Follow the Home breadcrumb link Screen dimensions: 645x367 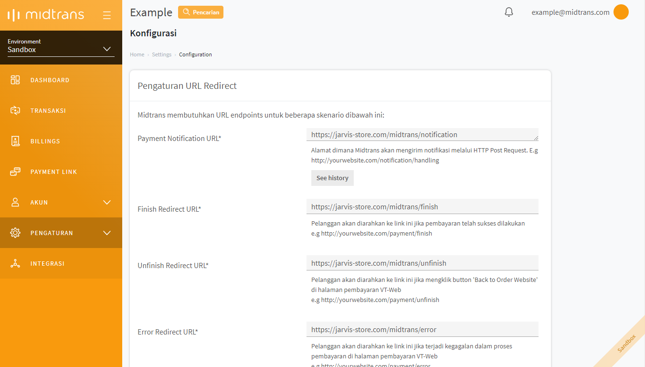coord(137,54)
